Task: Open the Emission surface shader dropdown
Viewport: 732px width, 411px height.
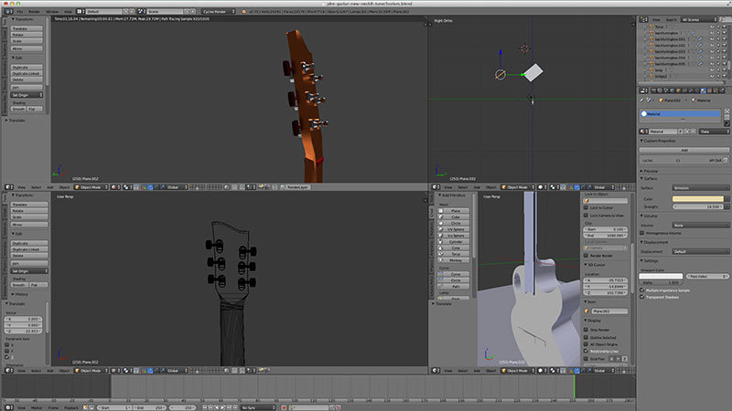Action: 700,188
